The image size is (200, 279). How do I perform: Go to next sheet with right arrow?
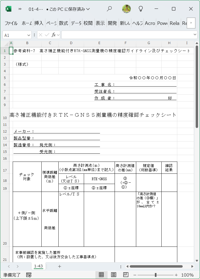point(17,266)
